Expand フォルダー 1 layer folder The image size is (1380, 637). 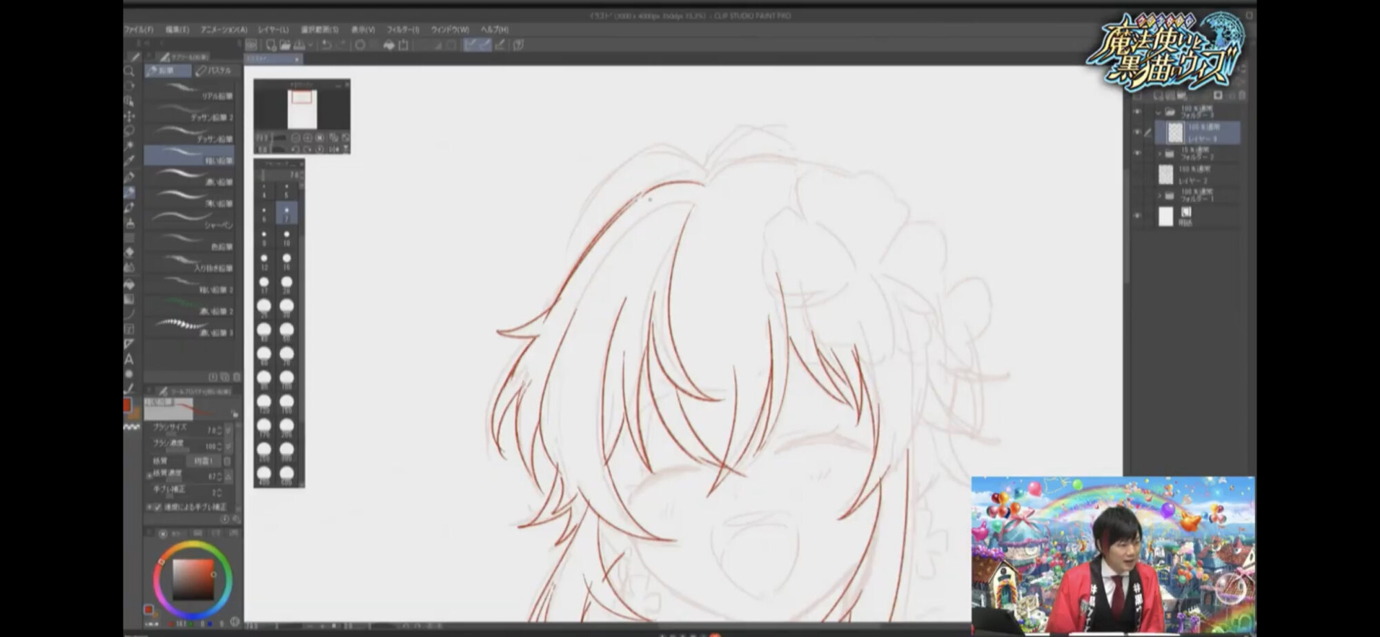(x=1159, y=196)
